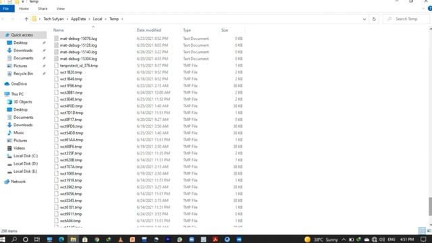The width and height of the screenshot is (432, 243).
Task: Open pinned Pictures under Quick access
Action: pos(20,66)
